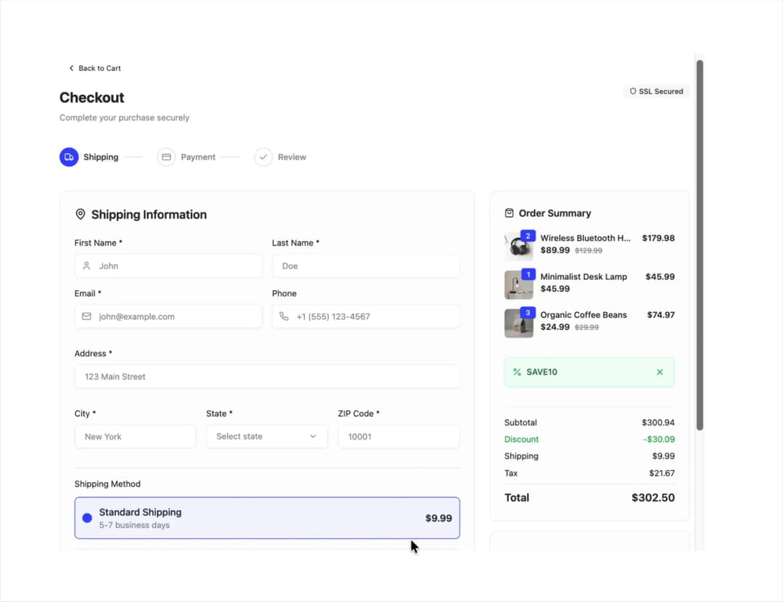Remove the SAVE10 coupon code
This screenshot has height=602, width=783.
click(660, 372)
